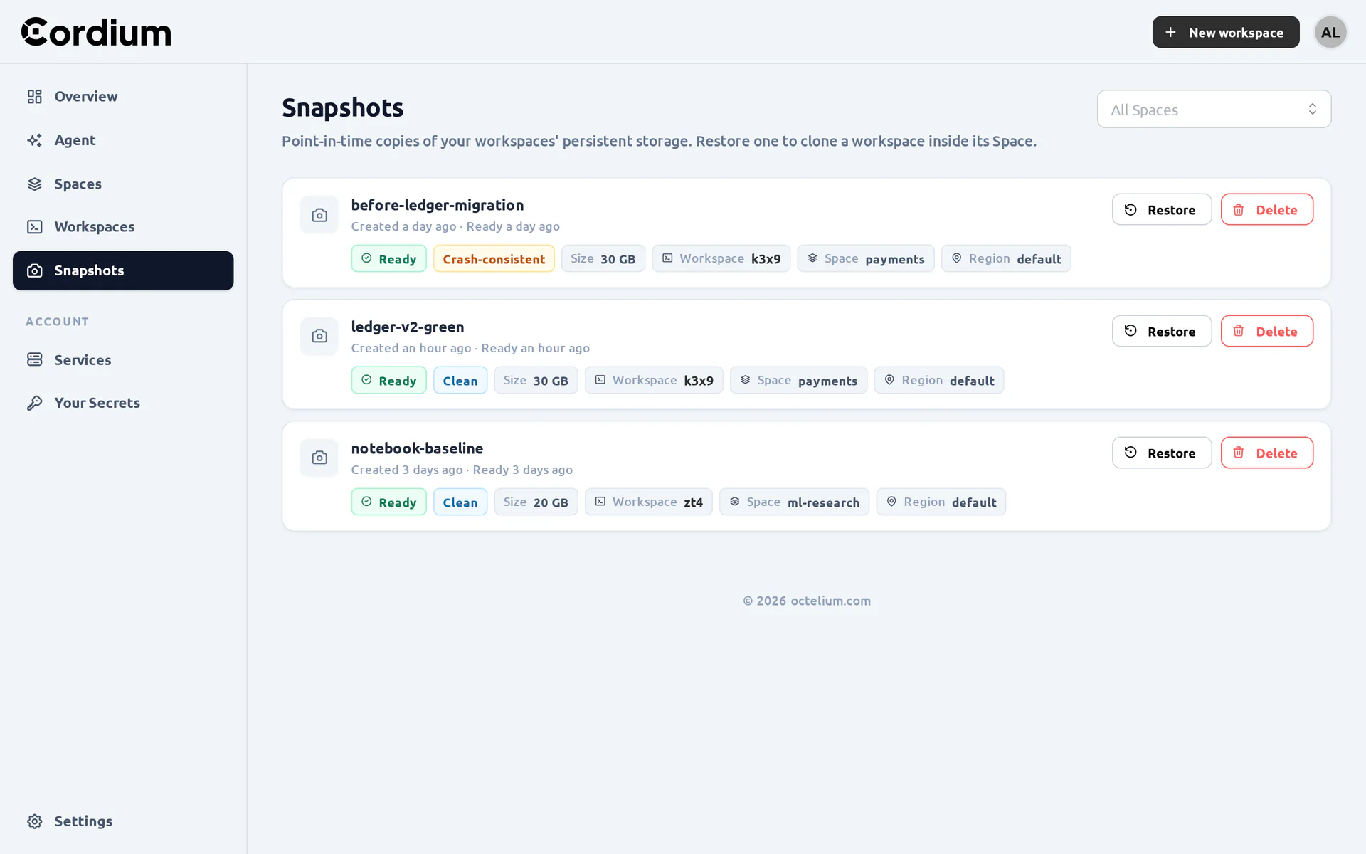1366x854 pixels.
Task: Click the Settings gear icon
Action: coord(35,821)
